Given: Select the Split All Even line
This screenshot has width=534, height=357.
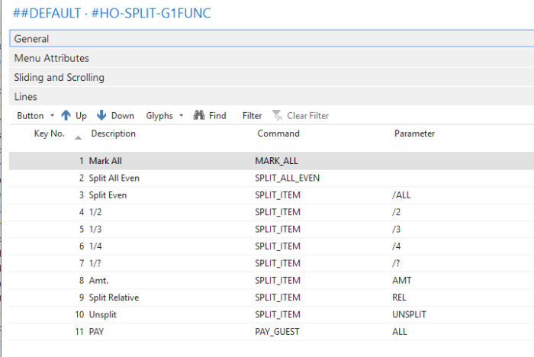Looking at the screenshot, I should point(114,178).
